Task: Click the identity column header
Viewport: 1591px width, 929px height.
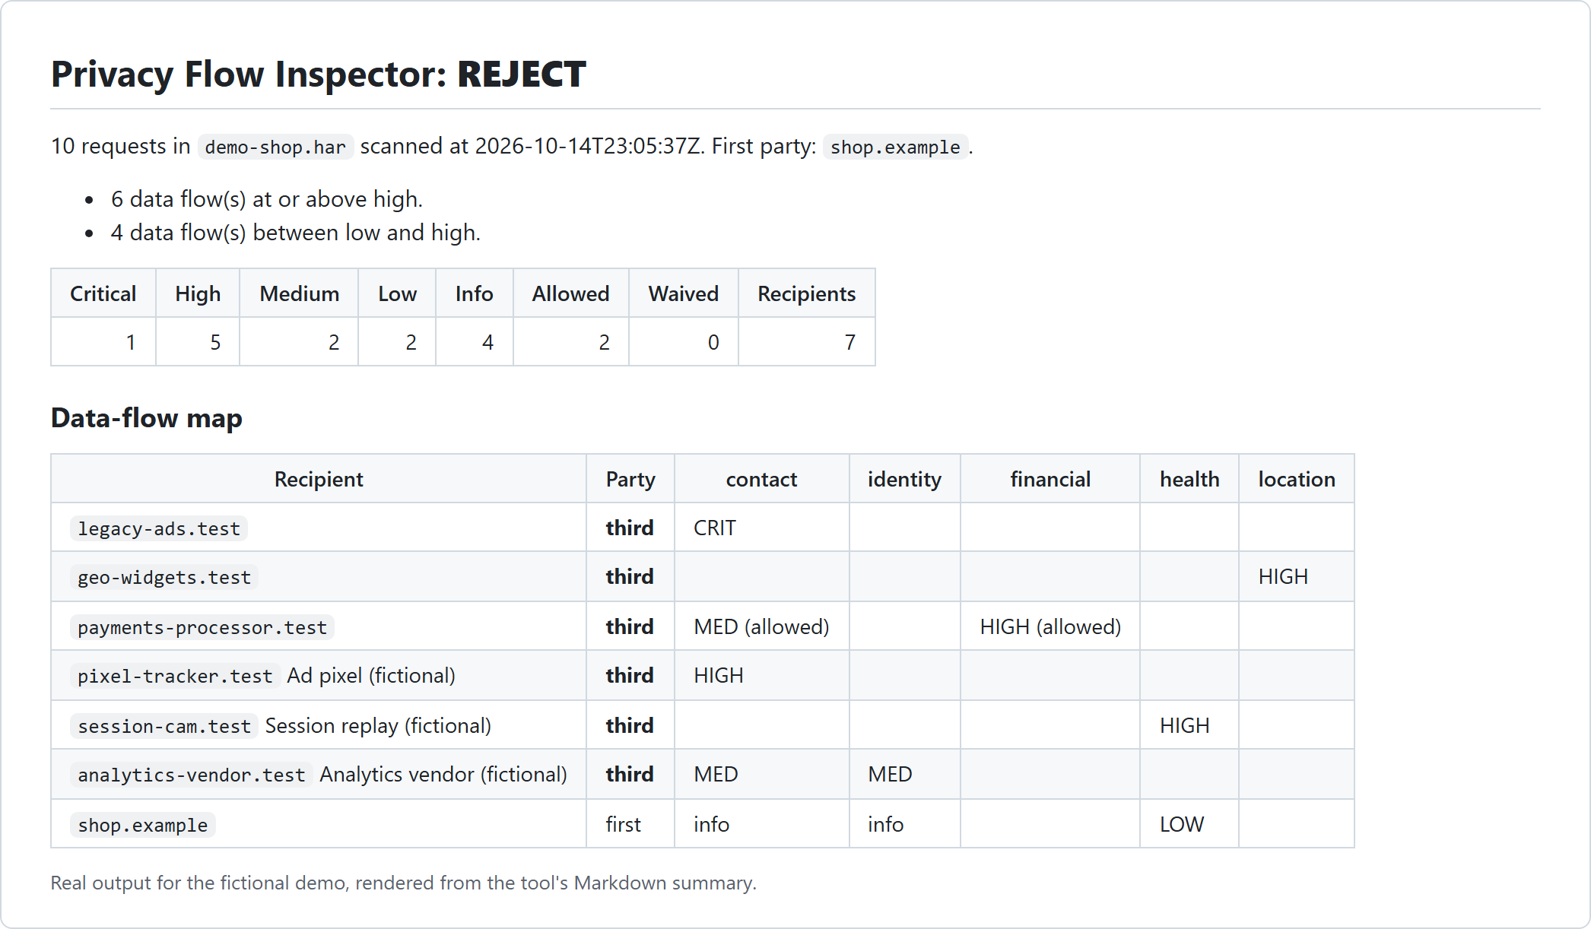Action: point(905,479)
